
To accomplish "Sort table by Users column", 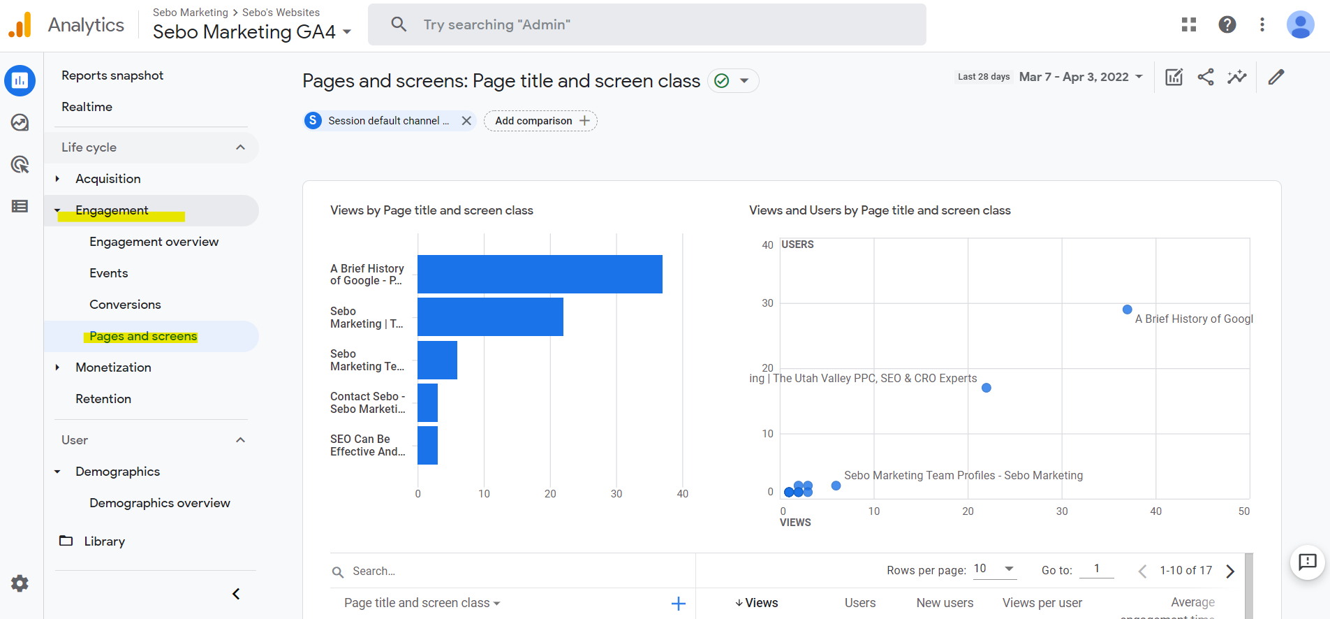I will point(860,603).
